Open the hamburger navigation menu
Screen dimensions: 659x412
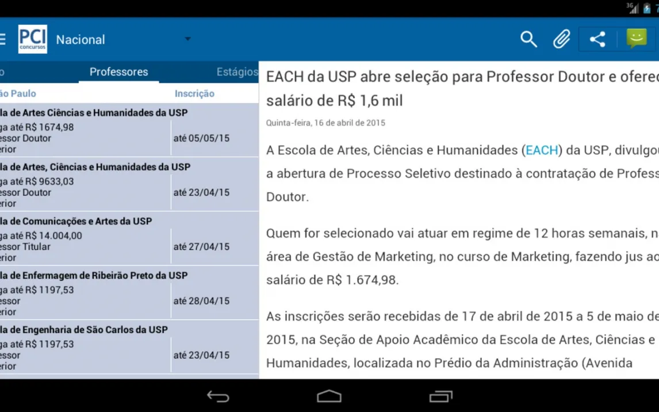coord(3,39)
